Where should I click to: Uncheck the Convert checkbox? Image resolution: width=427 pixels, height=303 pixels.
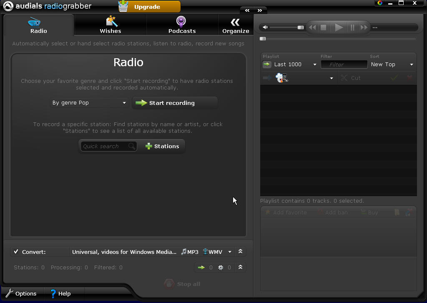pyautogui.click(x=16, y=251)
